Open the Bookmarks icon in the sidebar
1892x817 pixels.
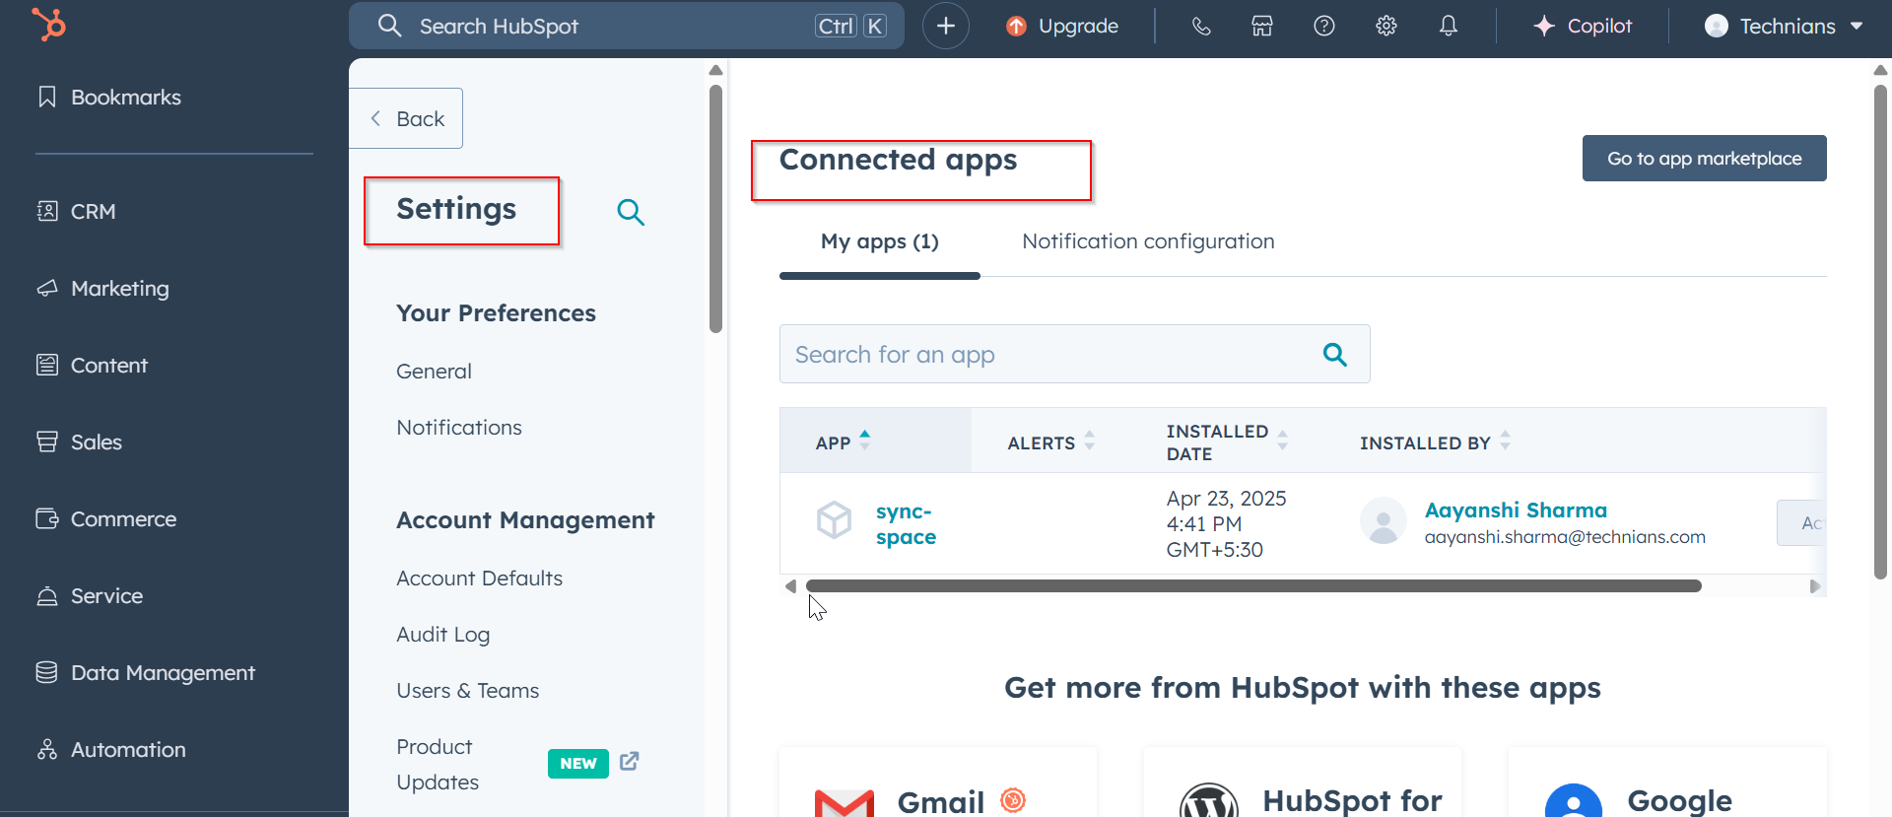pyautogui.click(x=46, y=97)
